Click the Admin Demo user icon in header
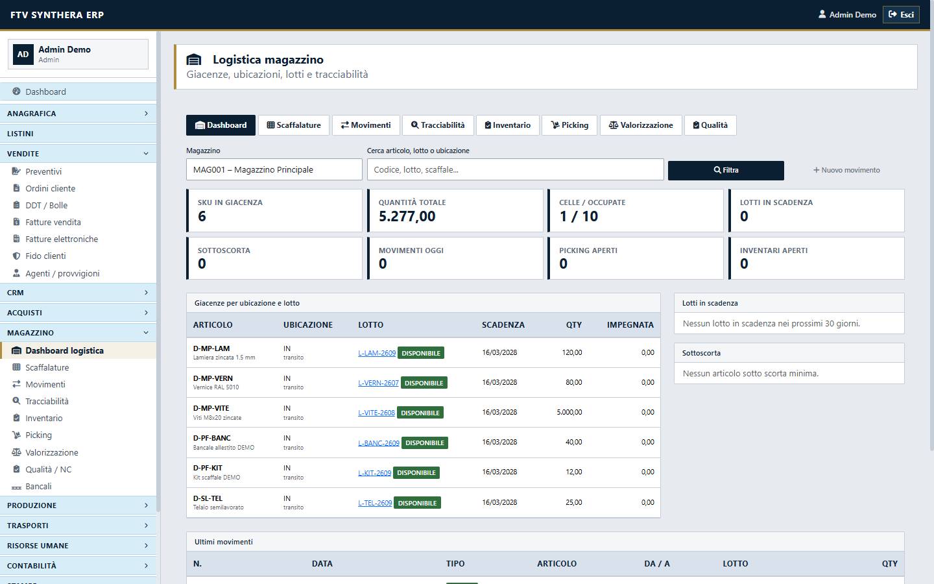 pyautogui.click(x=822, y=14)
